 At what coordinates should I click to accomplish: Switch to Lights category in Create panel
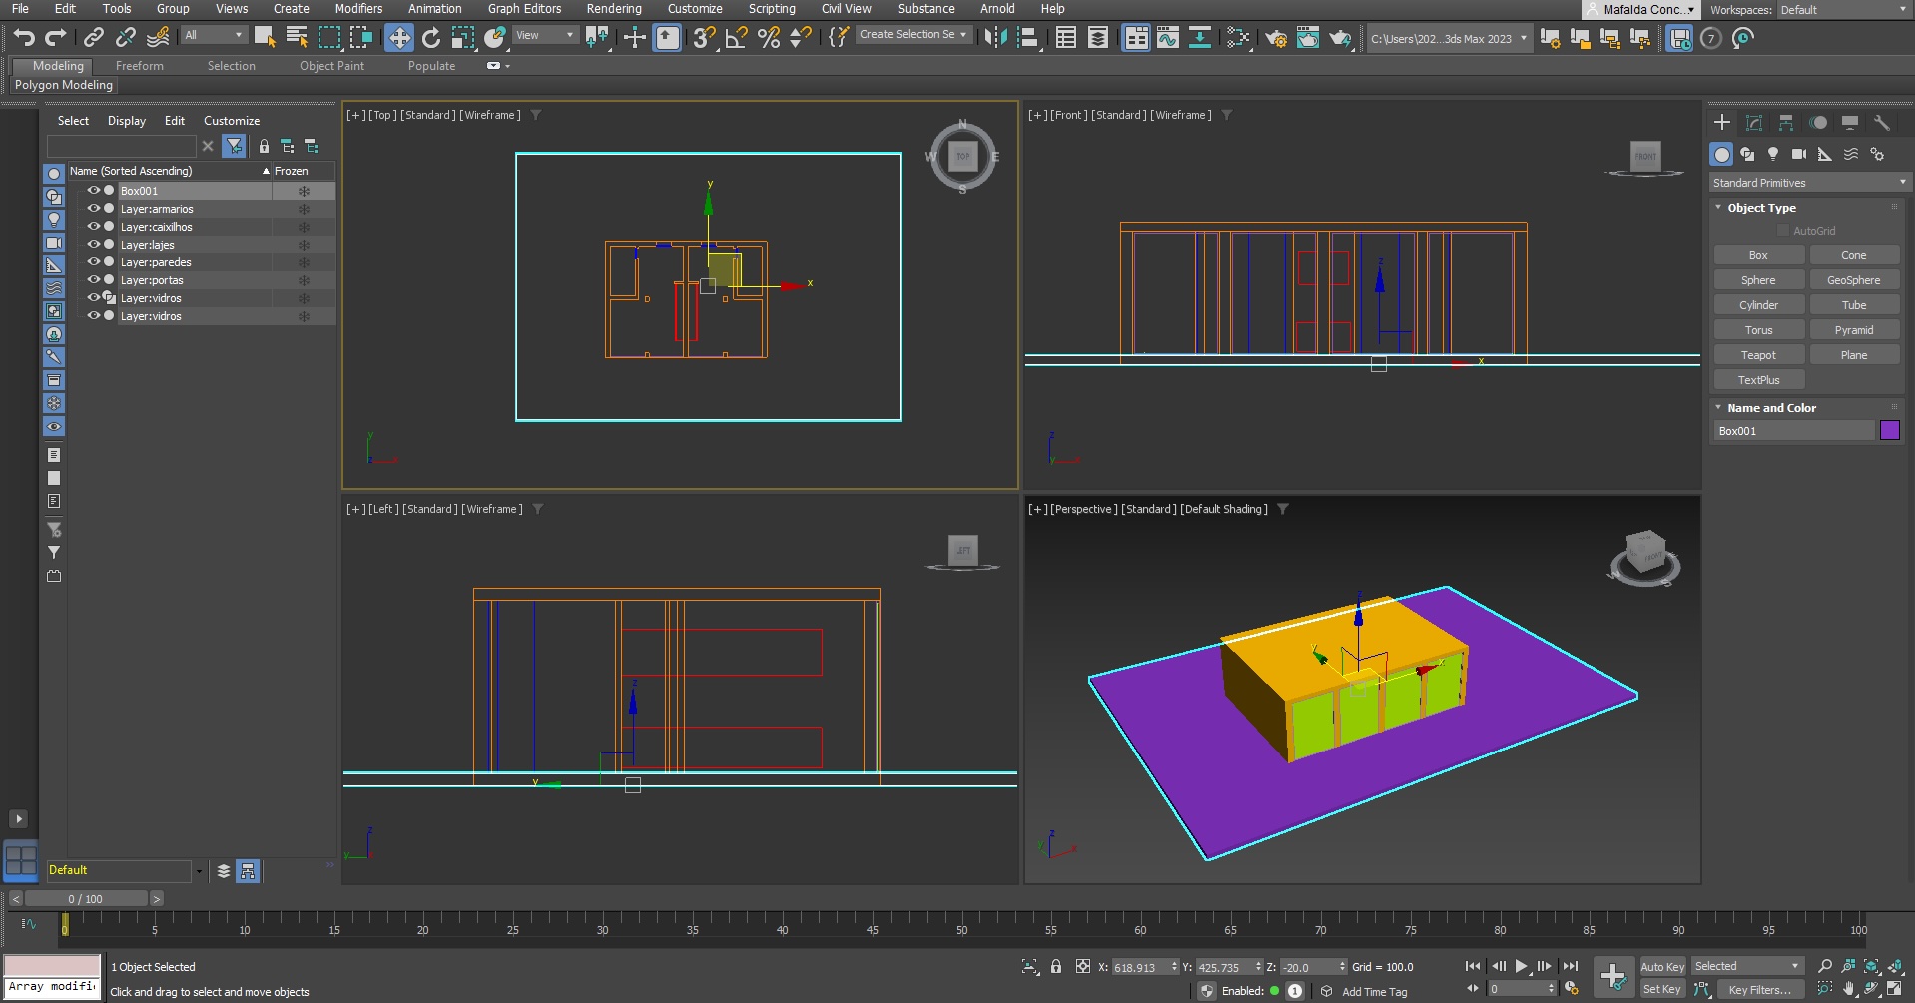(1773, 154)
